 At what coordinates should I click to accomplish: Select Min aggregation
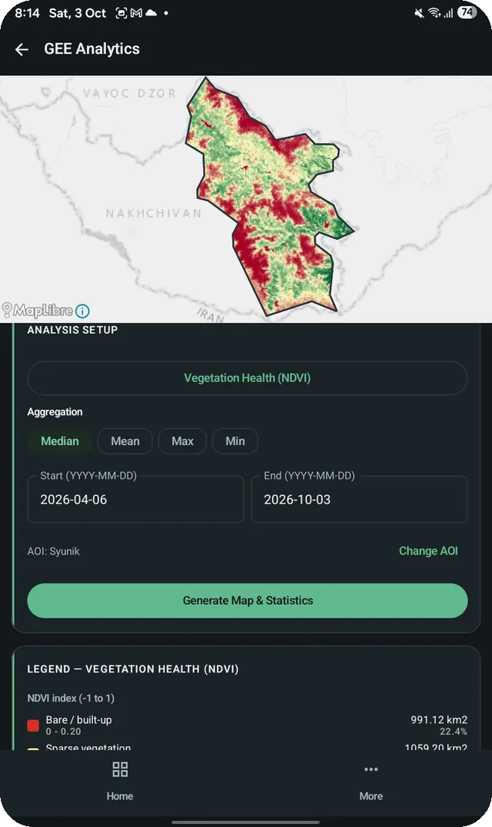pos(235,441)
